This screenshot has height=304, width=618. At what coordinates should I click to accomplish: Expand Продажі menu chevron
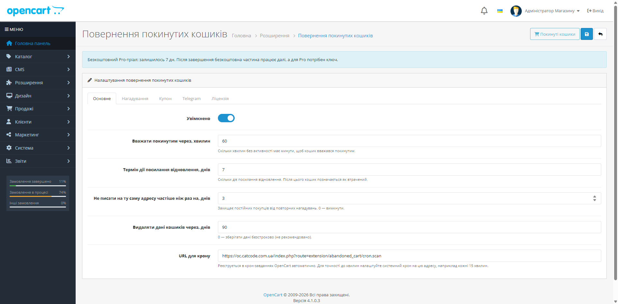69,109
